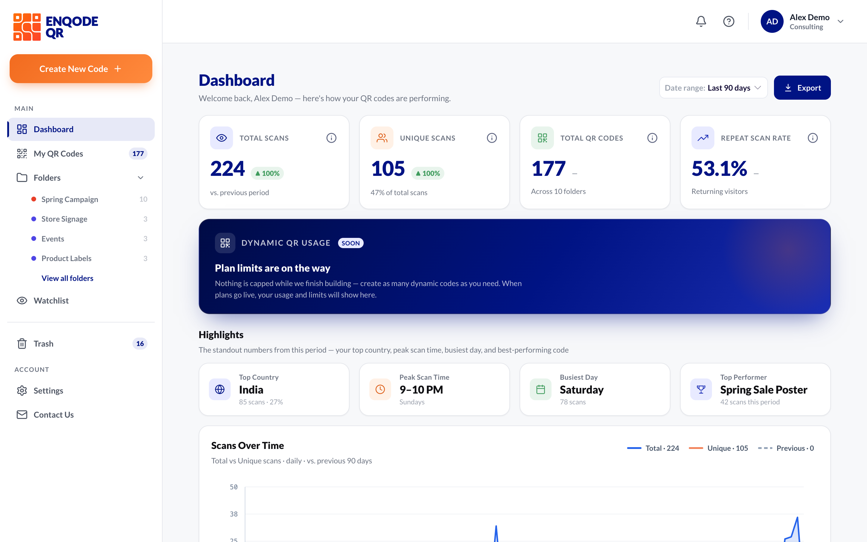
Task: Open My QR Codes in sidebar
Action: pos(81,154)
